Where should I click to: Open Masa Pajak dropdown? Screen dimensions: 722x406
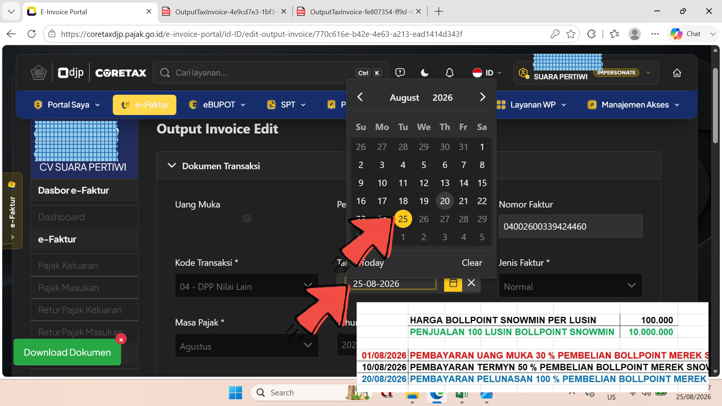click(247, 346)
